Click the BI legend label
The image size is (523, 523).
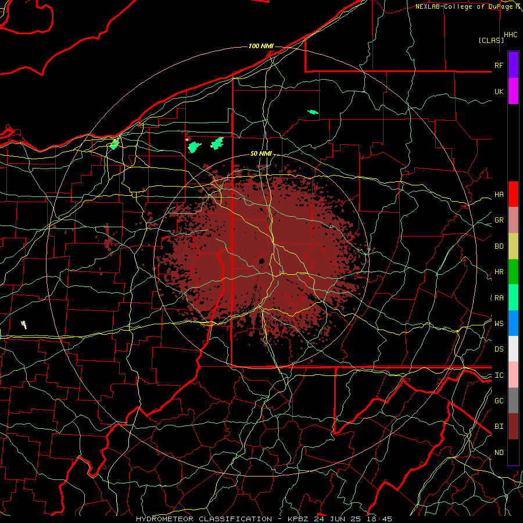click(x=499, y=427)
